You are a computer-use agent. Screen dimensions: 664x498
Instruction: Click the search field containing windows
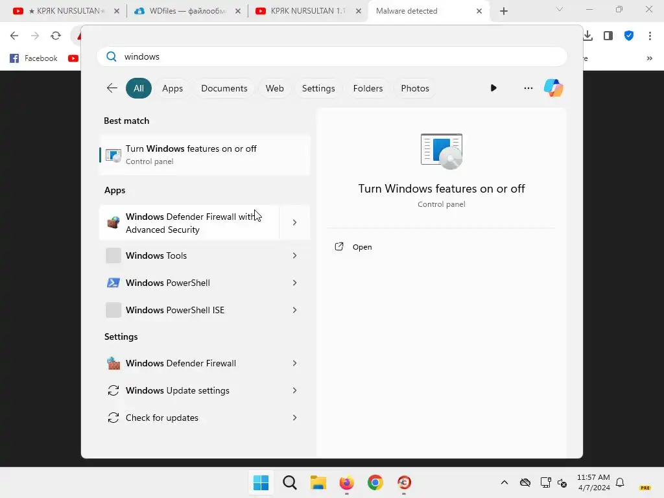tap(332, 56)
